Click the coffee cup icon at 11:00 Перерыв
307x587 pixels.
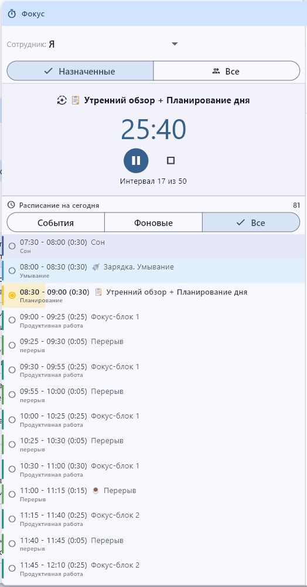click(96, 490)
